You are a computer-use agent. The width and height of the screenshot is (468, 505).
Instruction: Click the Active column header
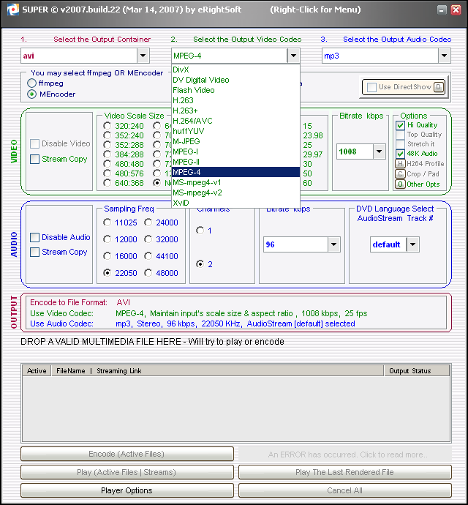37,370
